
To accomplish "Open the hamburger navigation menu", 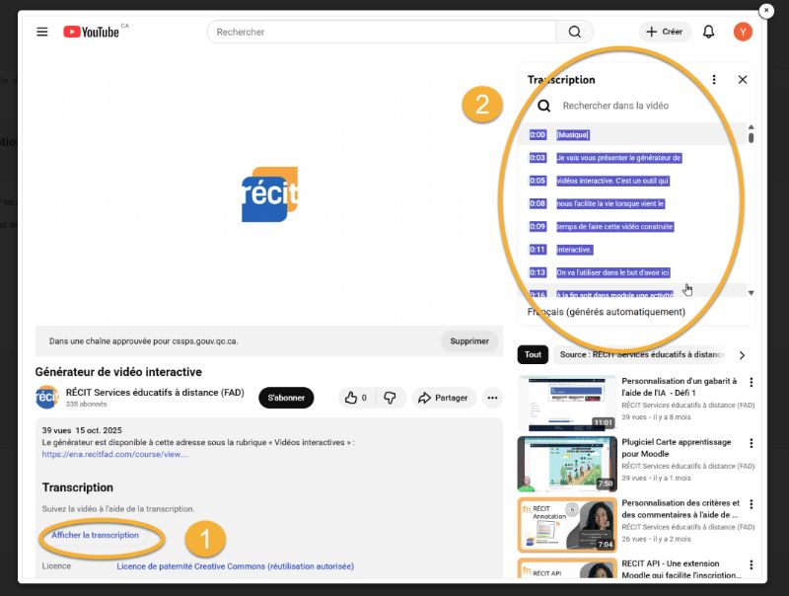I will point(40,31).
